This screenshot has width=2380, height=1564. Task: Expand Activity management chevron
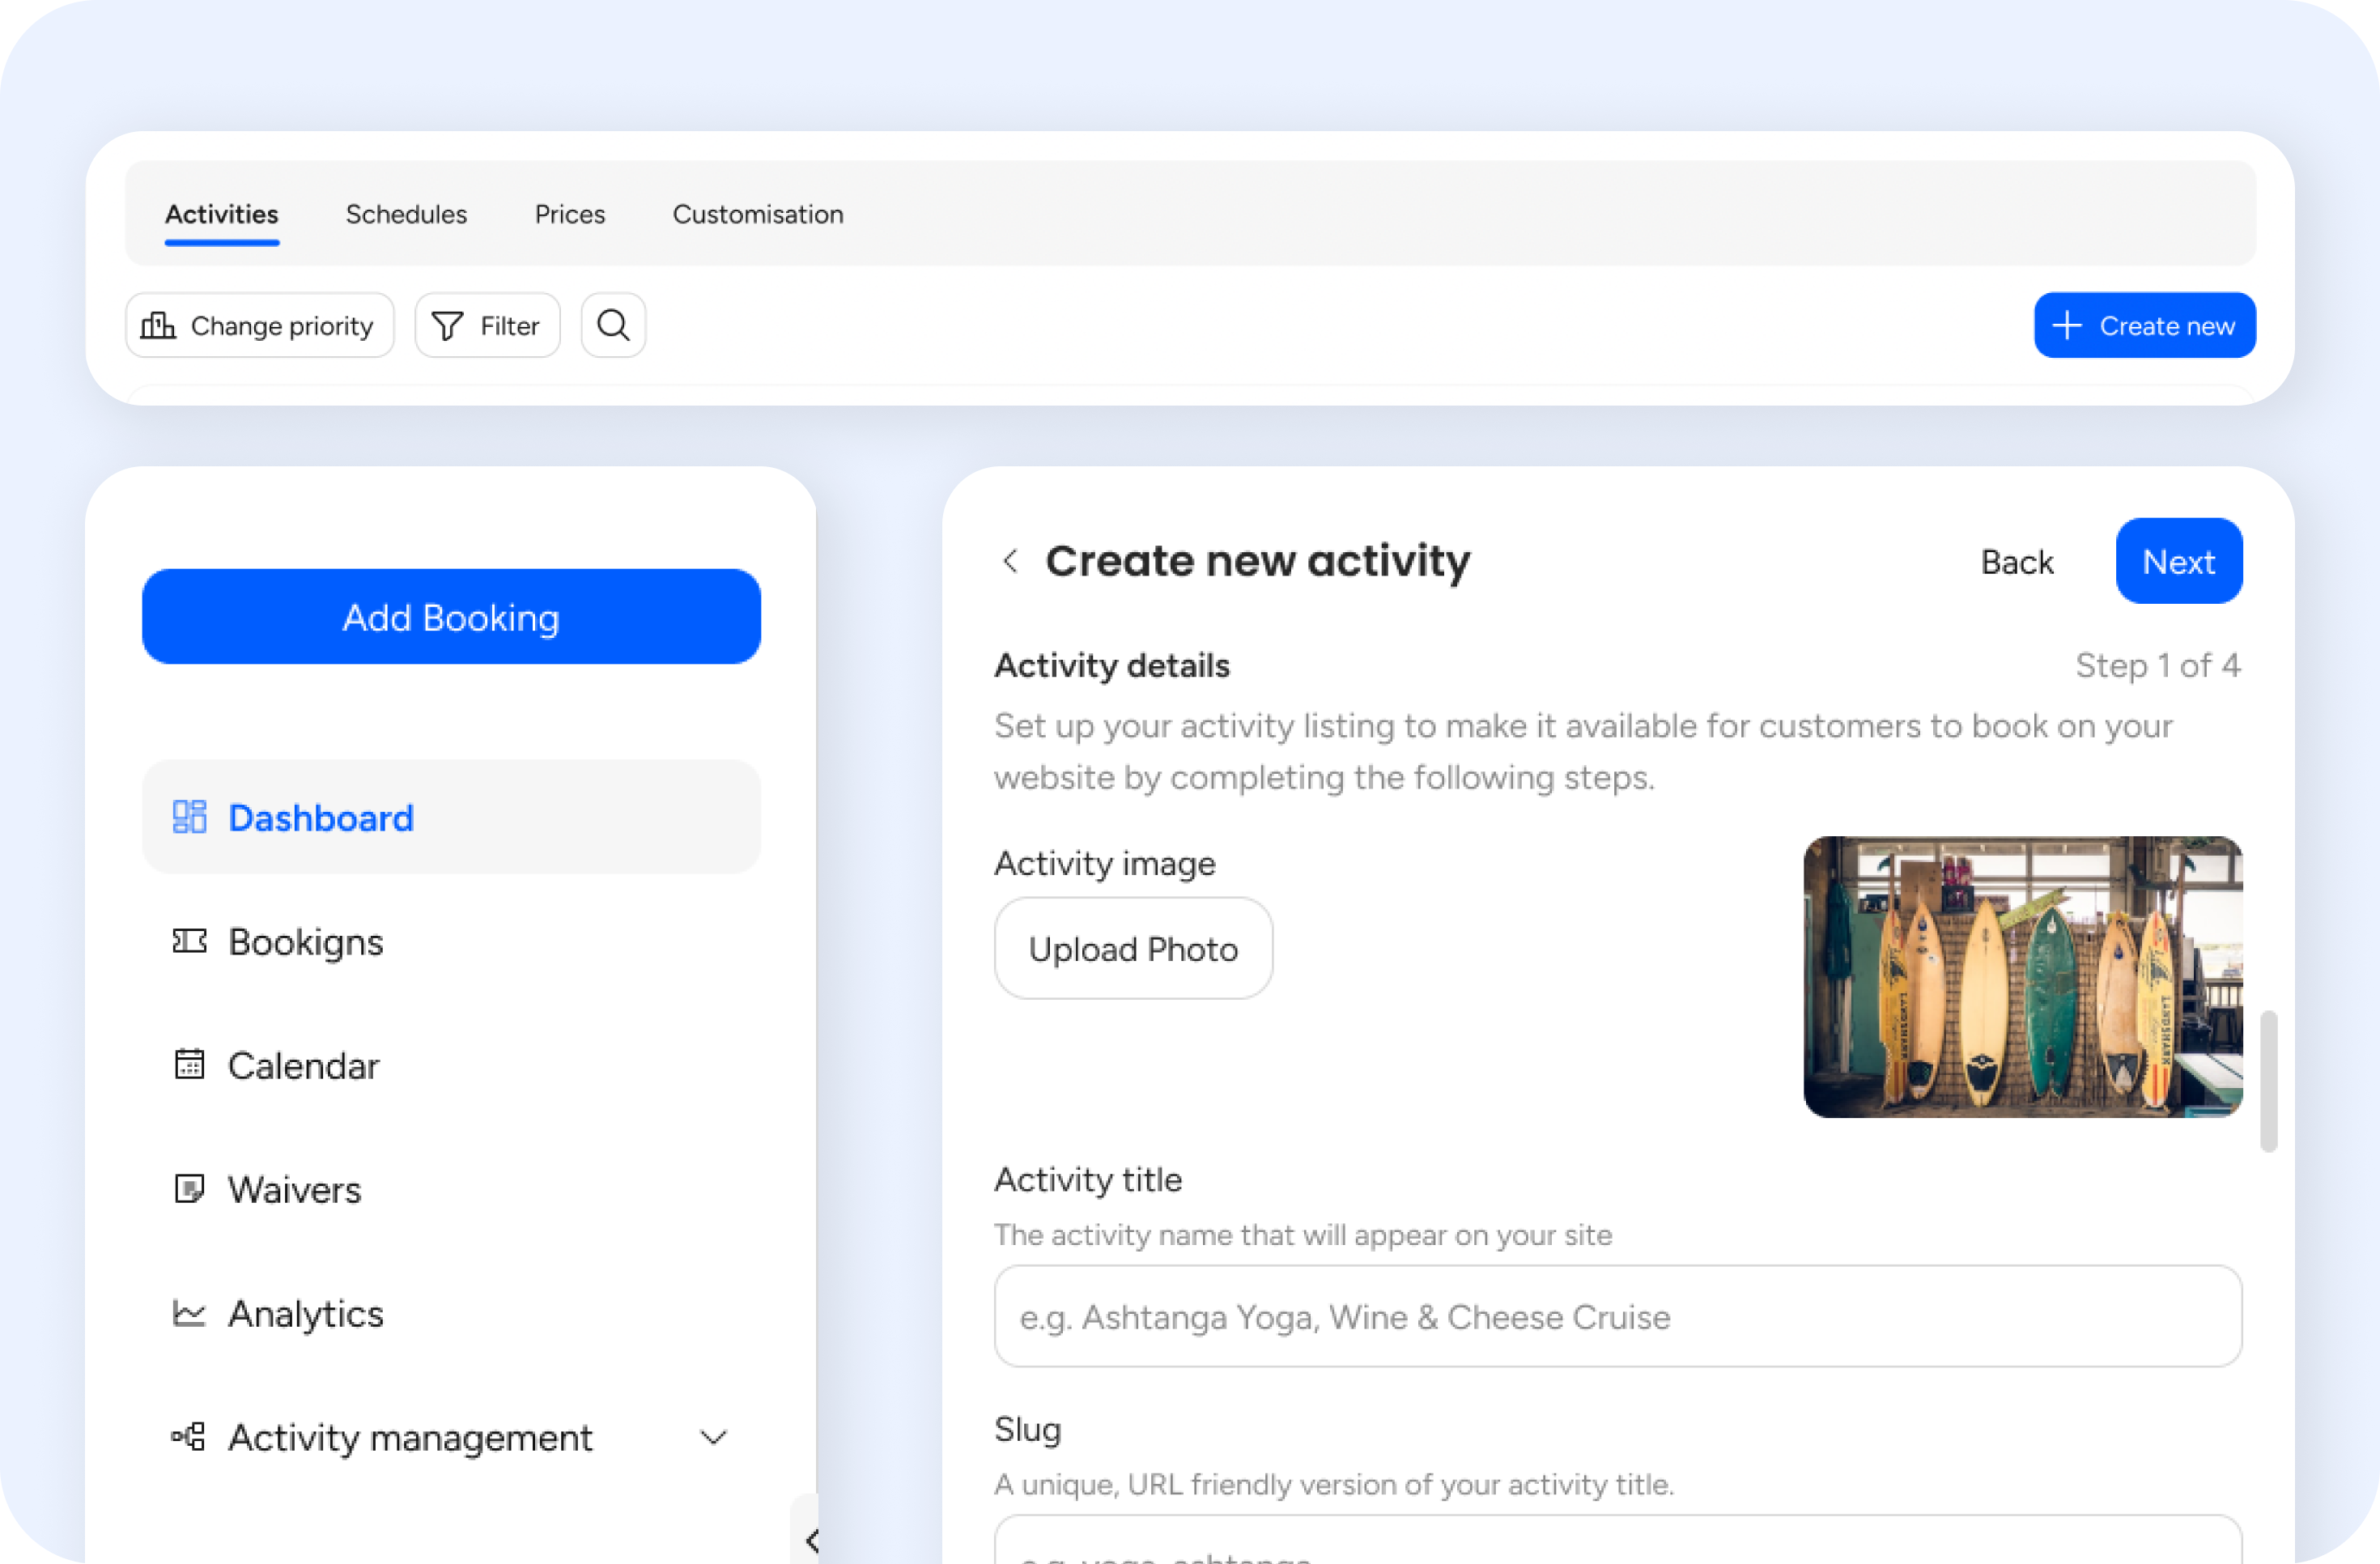coord(713,1437)
